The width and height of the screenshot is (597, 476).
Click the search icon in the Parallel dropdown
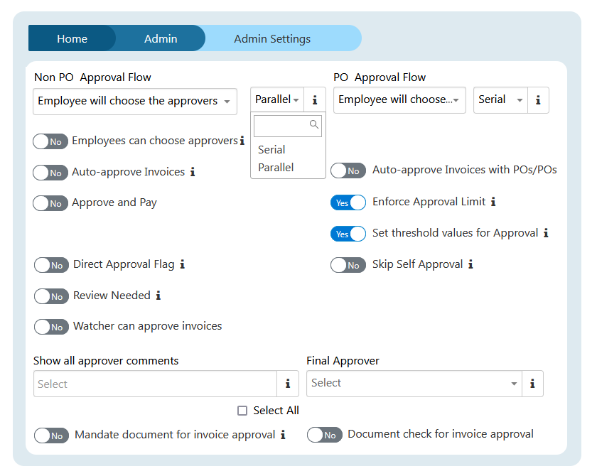coord(314,125)
